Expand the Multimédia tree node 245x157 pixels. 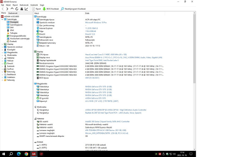(2, 55)
